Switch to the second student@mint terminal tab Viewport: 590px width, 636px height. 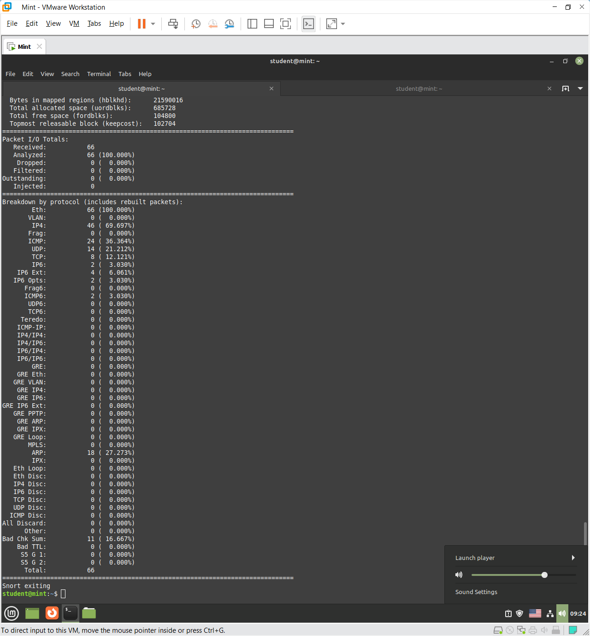click(419, 88)
